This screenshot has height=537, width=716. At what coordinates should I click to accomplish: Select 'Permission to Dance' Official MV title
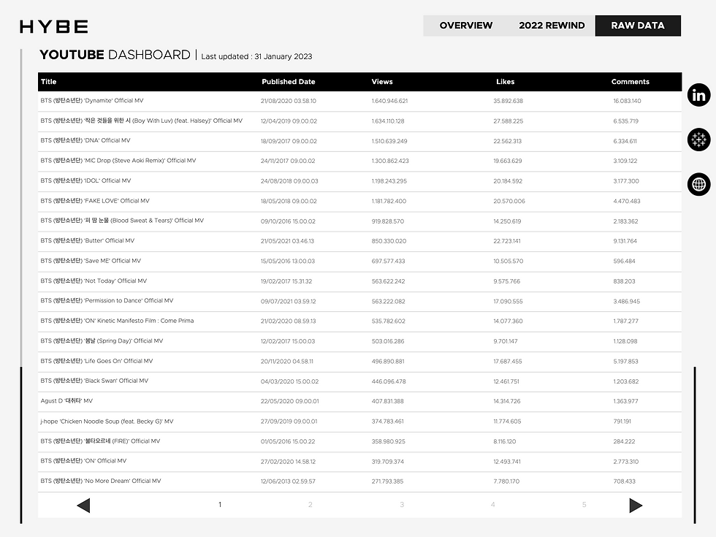[x=107, y=300]
